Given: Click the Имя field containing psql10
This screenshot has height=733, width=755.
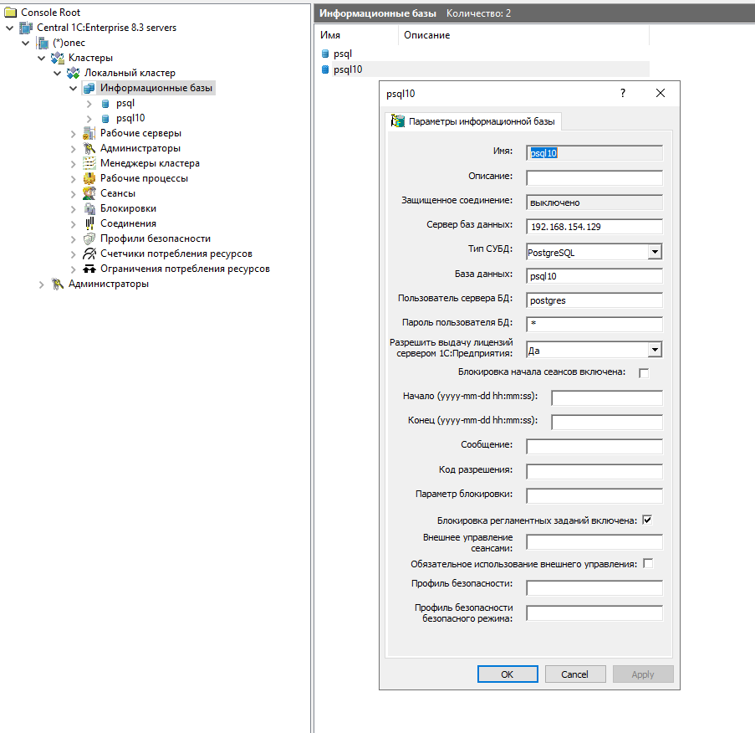Looking at the screenshot, I should [x=594, y=153].
